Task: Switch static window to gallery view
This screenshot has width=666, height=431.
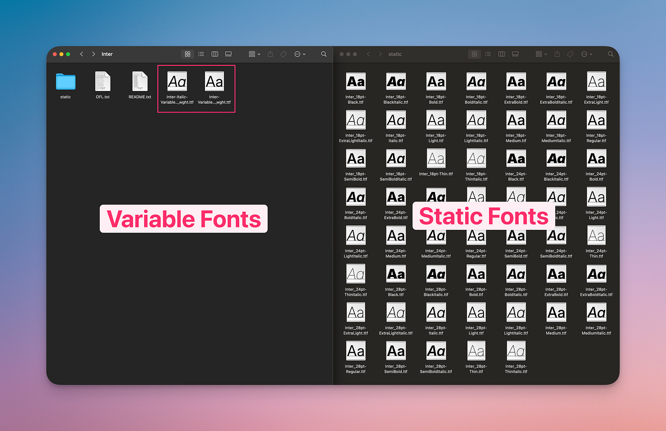Action: click(x=515, y=54)
